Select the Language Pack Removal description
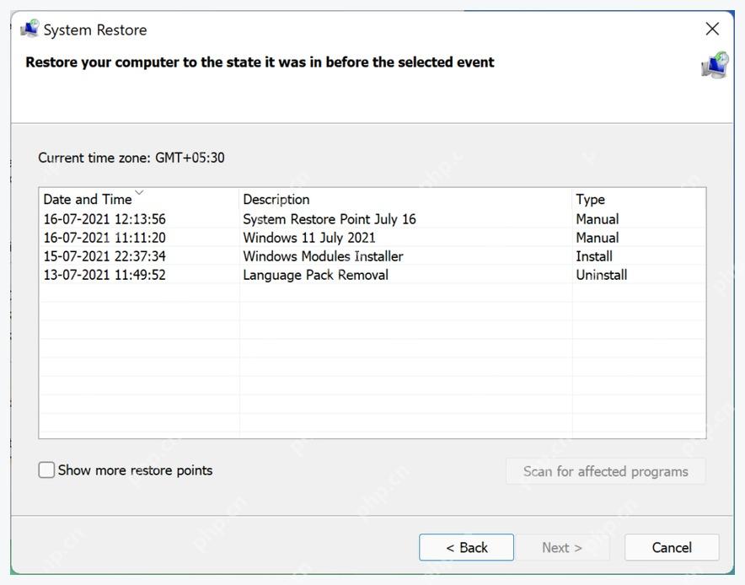Image resolution: width=745 pixels, height=585 pixels. pos(315,275)
